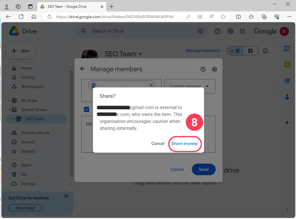
Task: Open Drive settings via the gear icon
Action: (x=230, y=31)
